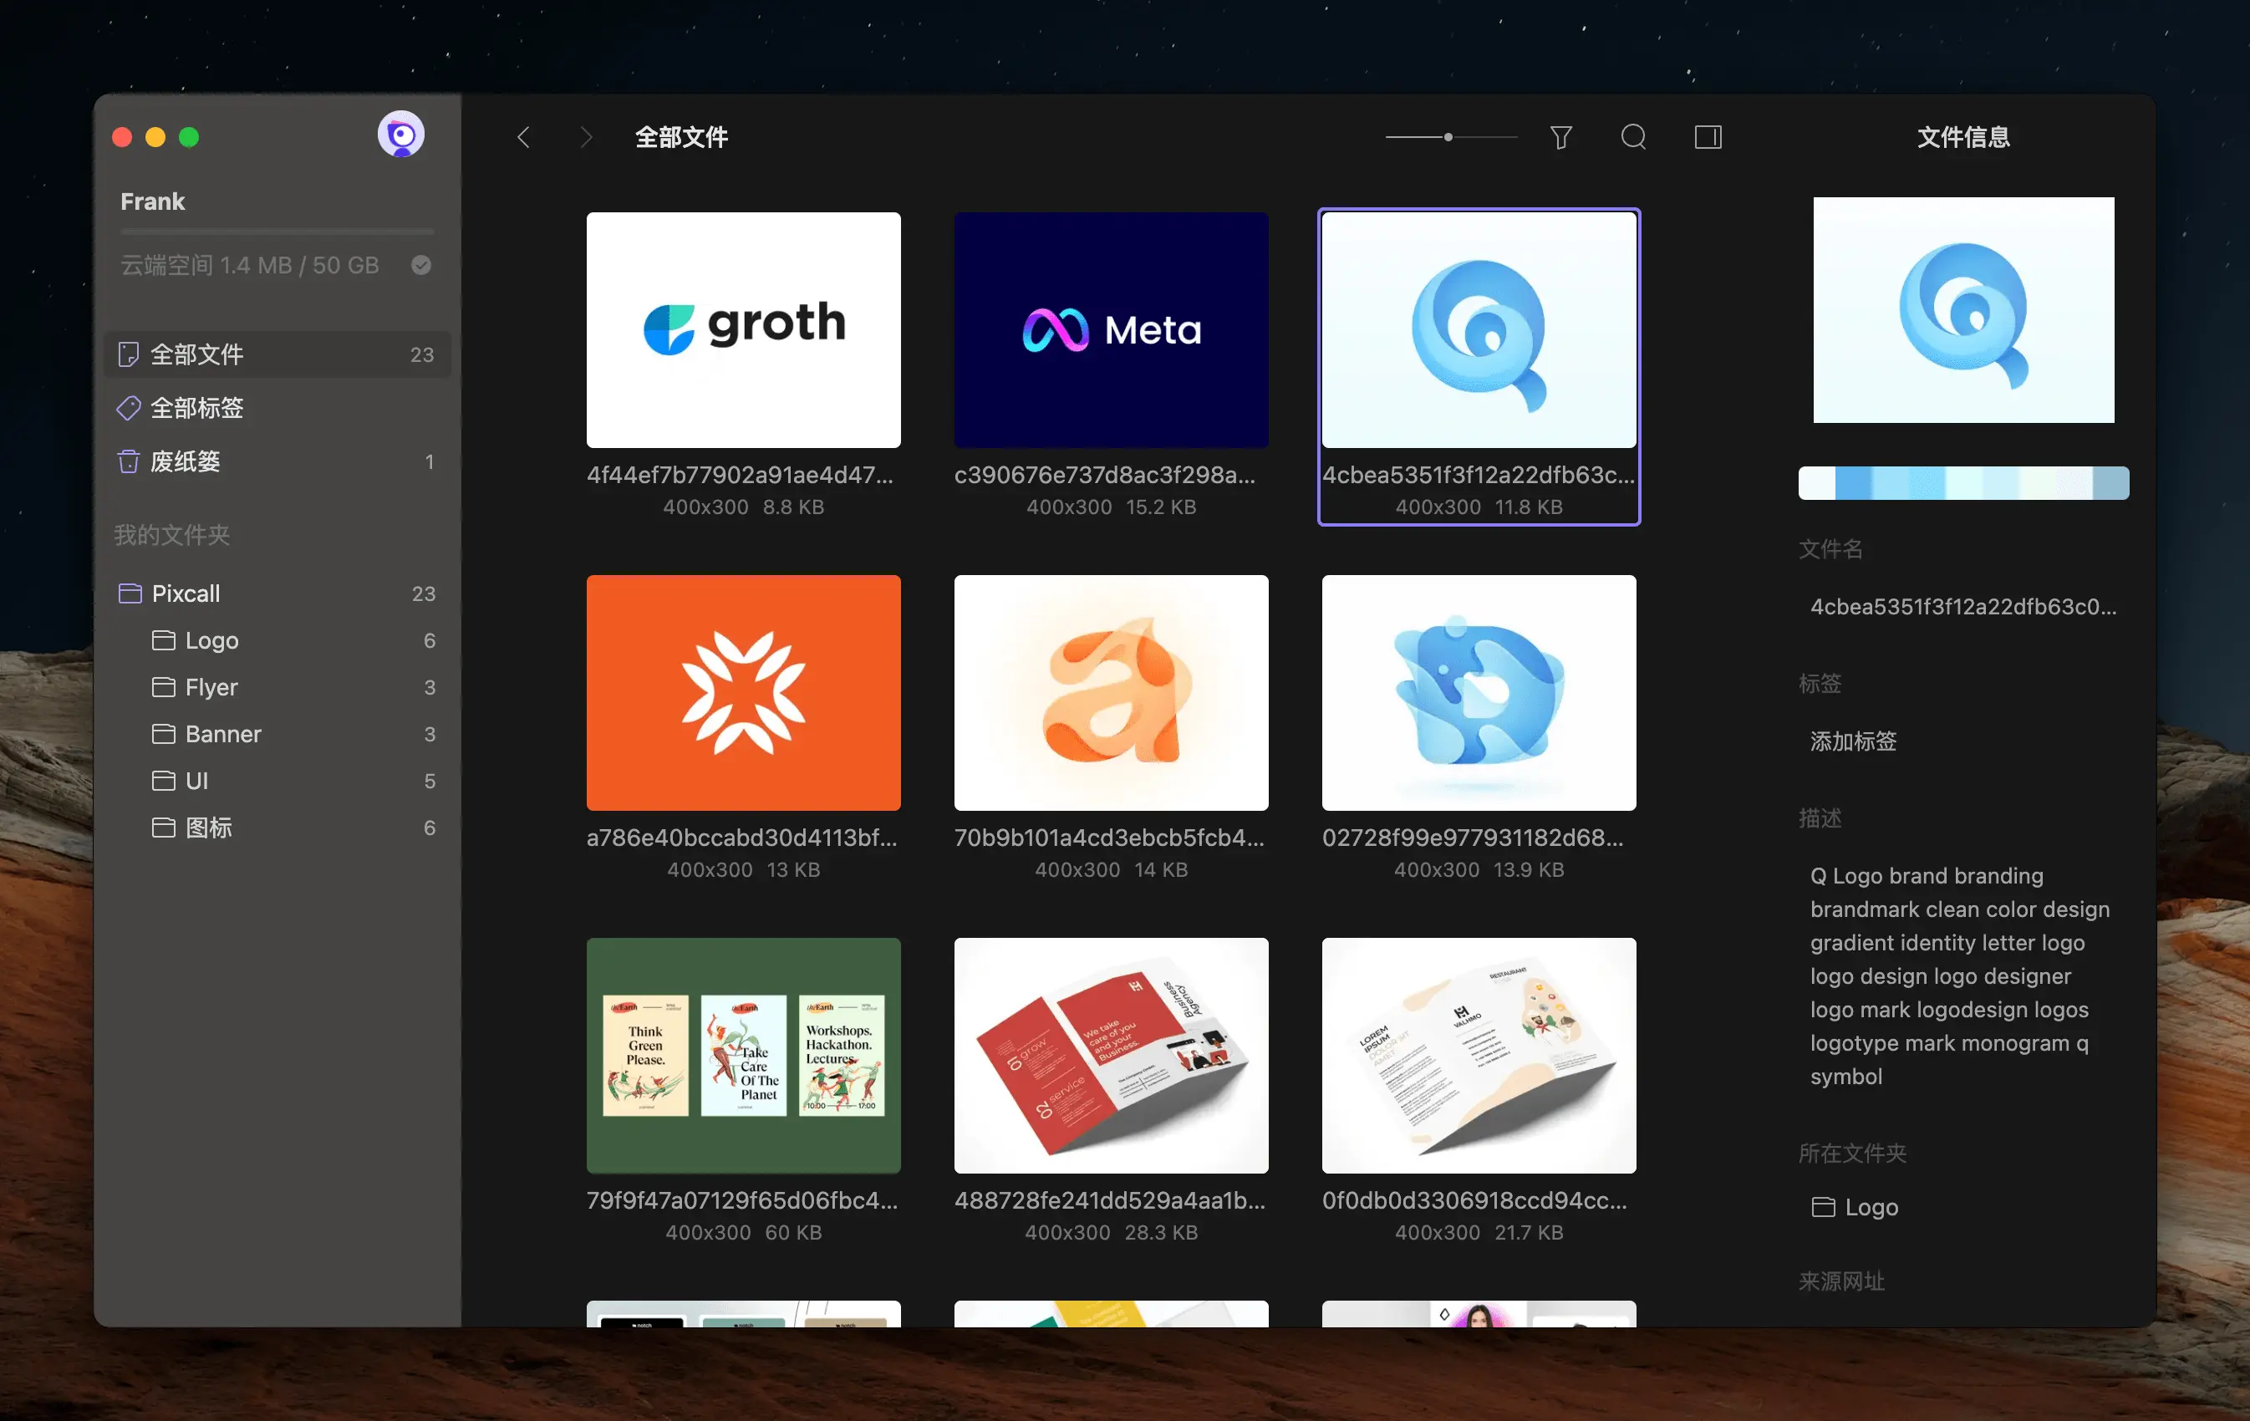Click the Pixcall folder icon

tap(130, 593)
